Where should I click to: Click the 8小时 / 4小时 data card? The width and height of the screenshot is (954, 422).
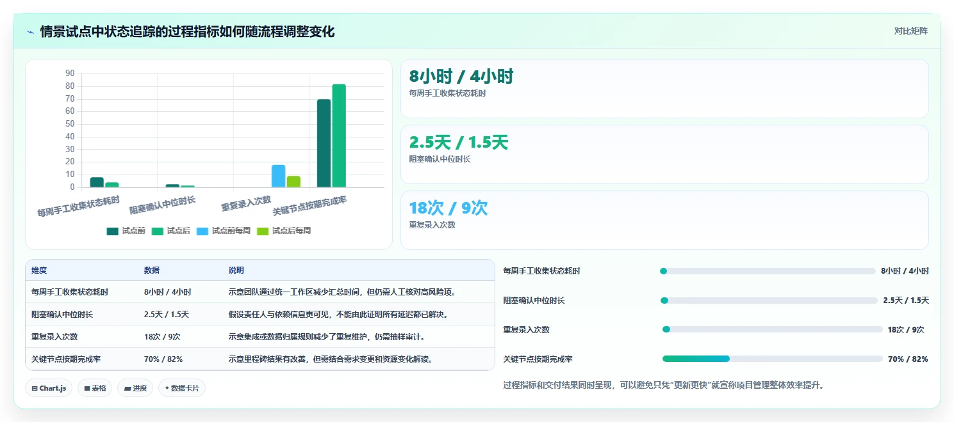(664, 89)
